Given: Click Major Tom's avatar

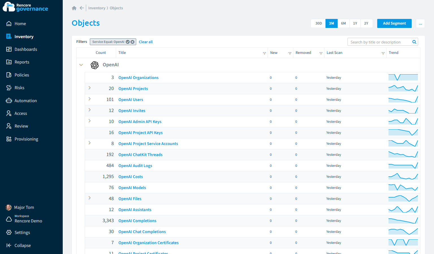Looking at the screenshot, I should point(9,207).
